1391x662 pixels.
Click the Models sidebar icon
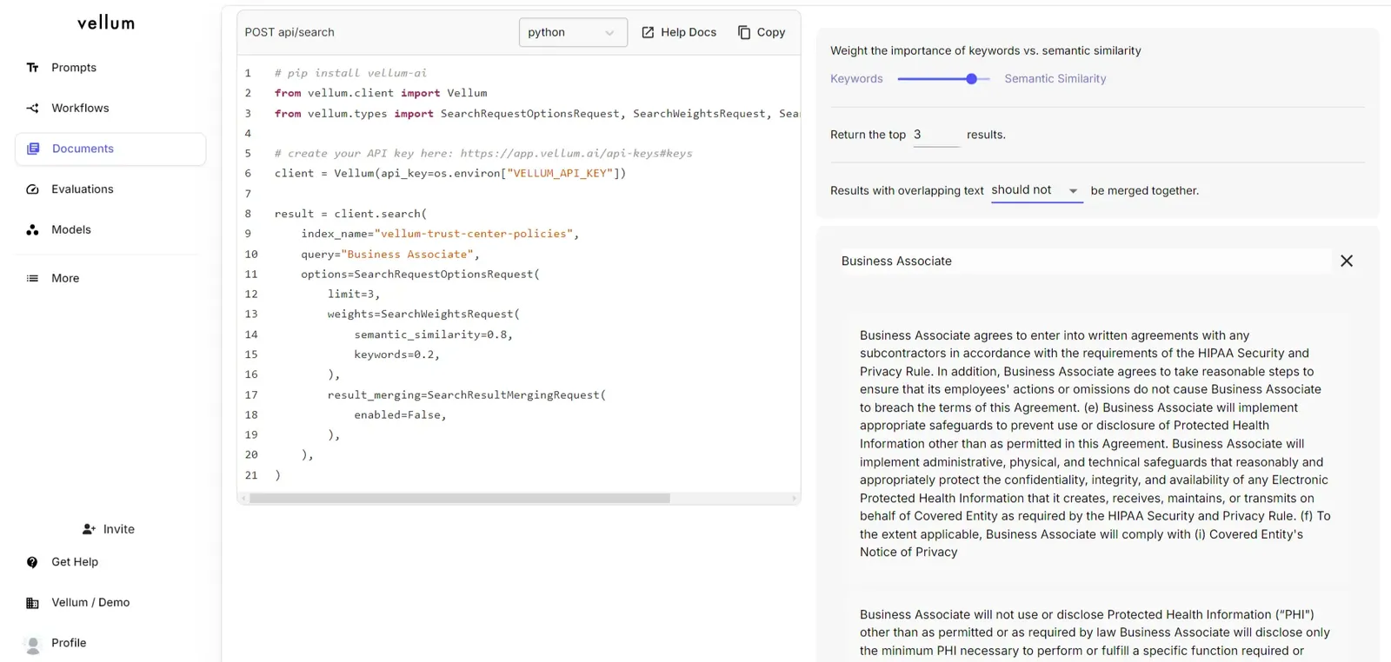click(x=32, y=230)
